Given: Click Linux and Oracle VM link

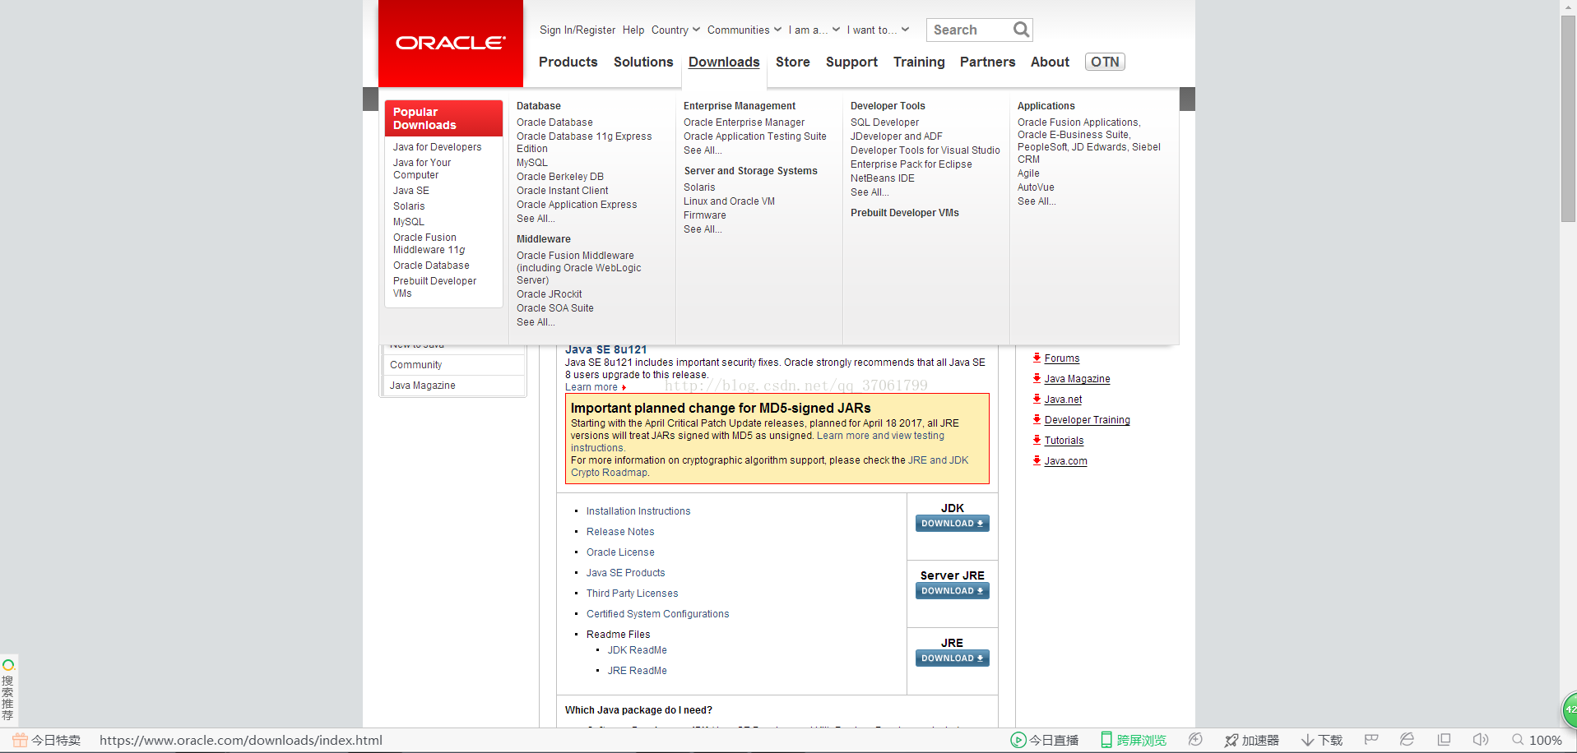Looking at the screenshot, I should (729, 201).
